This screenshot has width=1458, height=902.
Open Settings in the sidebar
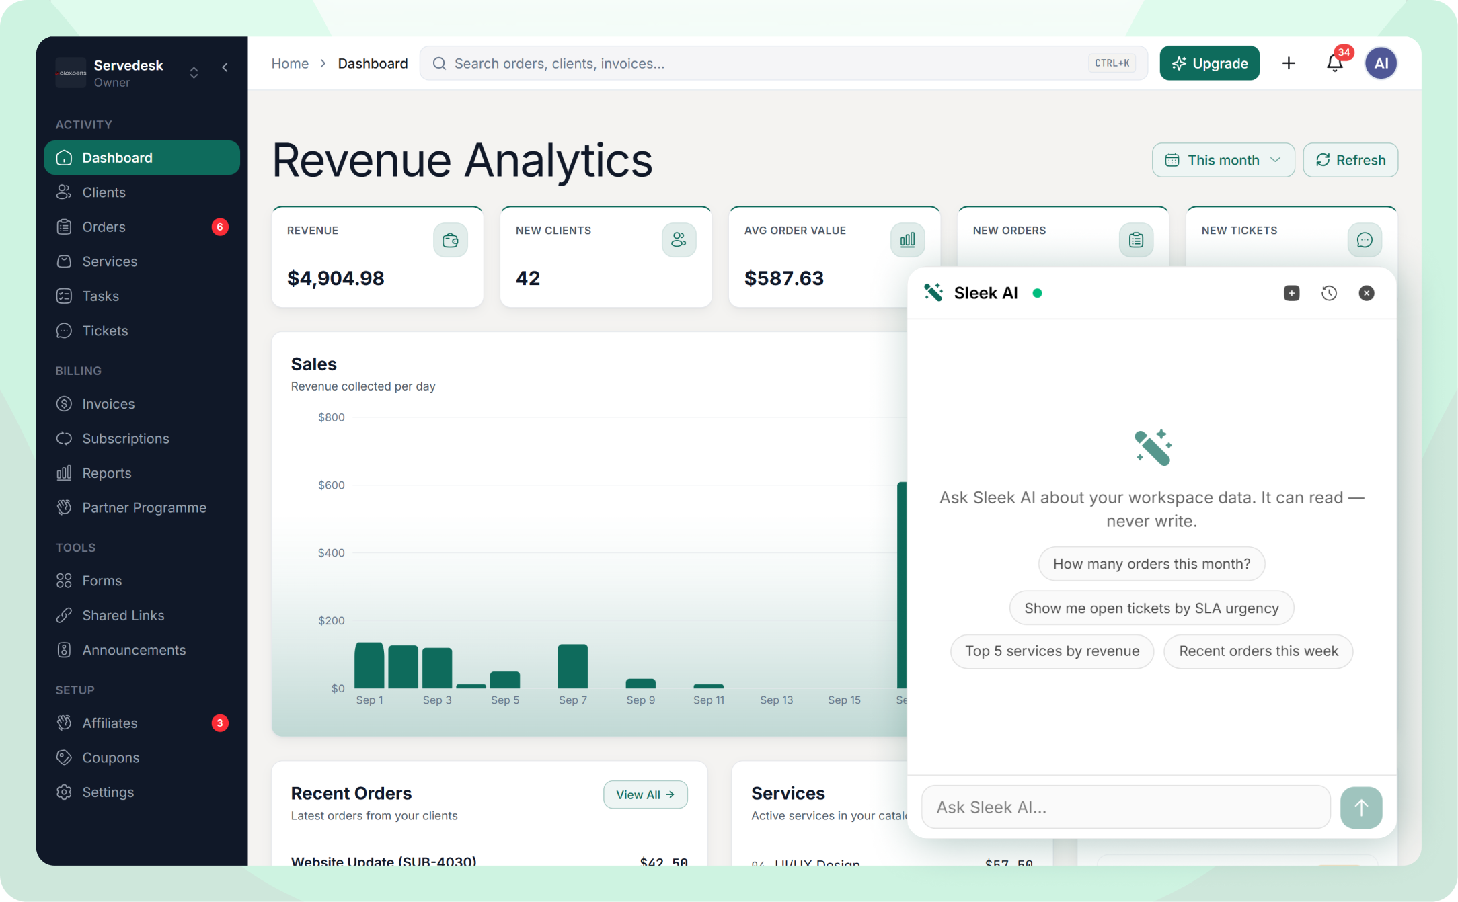coord(142,792)
